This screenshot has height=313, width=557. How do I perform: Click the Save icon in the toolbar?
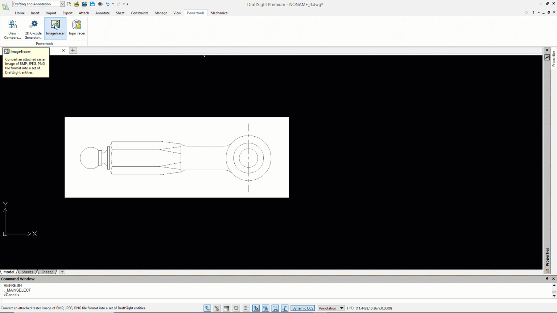[x=92, y=4]
